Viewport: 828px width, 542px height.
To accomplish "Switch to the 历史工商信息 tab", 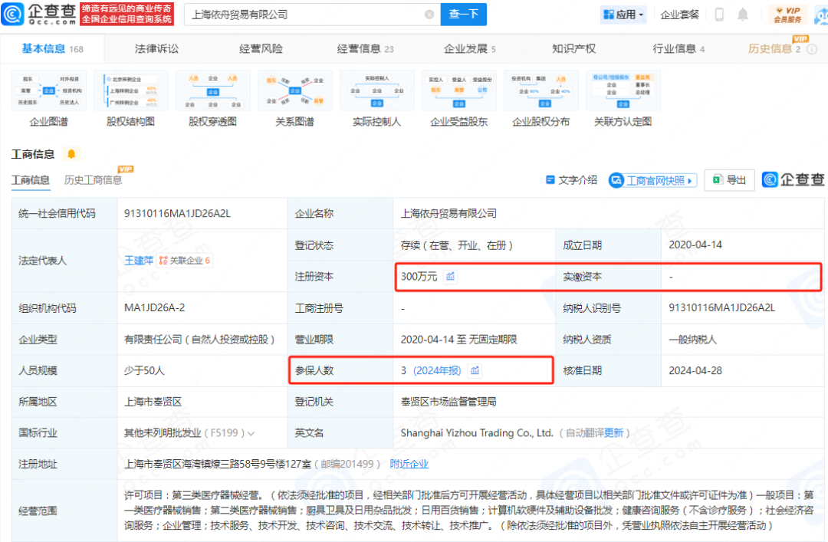I will coord(93,180).
